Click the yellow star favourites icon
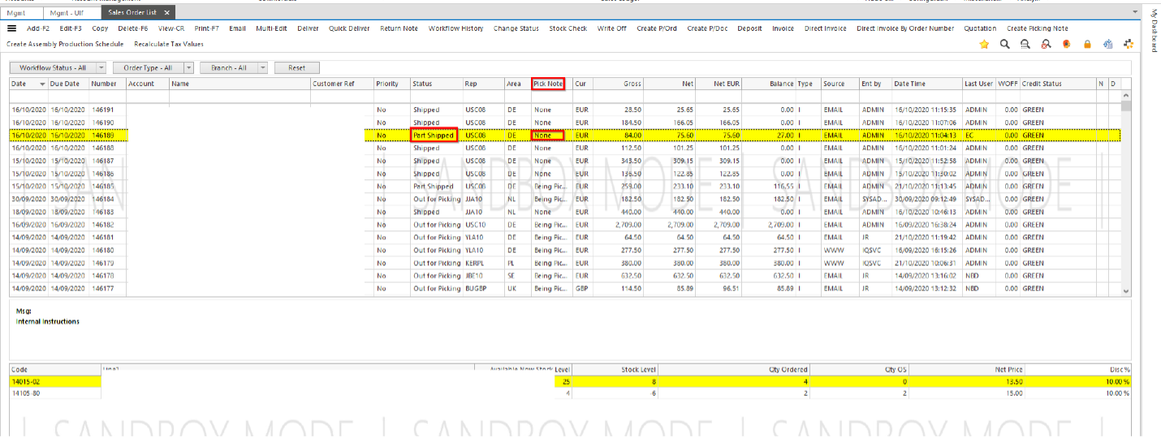 pos(984,45)
